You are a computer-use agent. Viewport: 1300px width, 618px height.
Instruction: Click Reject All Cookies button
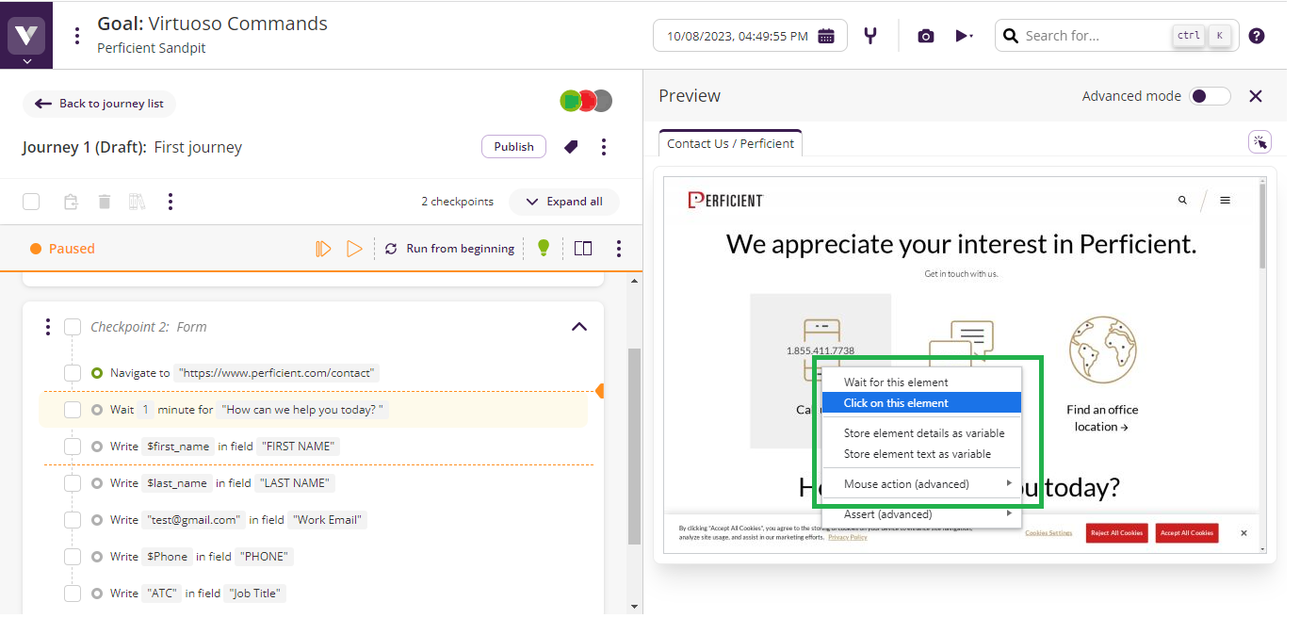1116,533
